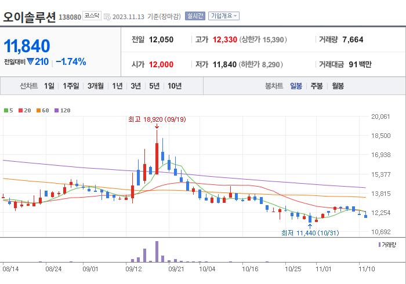This screenshot has height=284, width=406.
Task: Click the opening price 12,000
Action: (x=161, y=64)
